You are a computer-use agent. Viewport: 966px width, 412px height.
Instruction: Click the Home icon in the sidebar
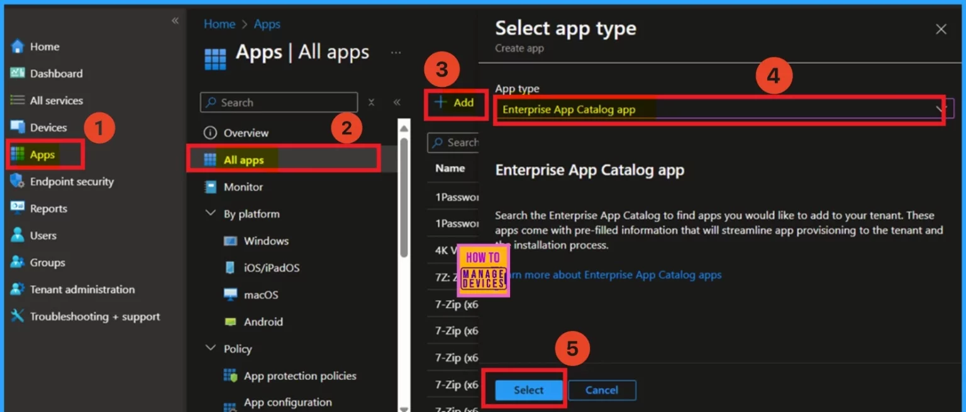(18, 47)
